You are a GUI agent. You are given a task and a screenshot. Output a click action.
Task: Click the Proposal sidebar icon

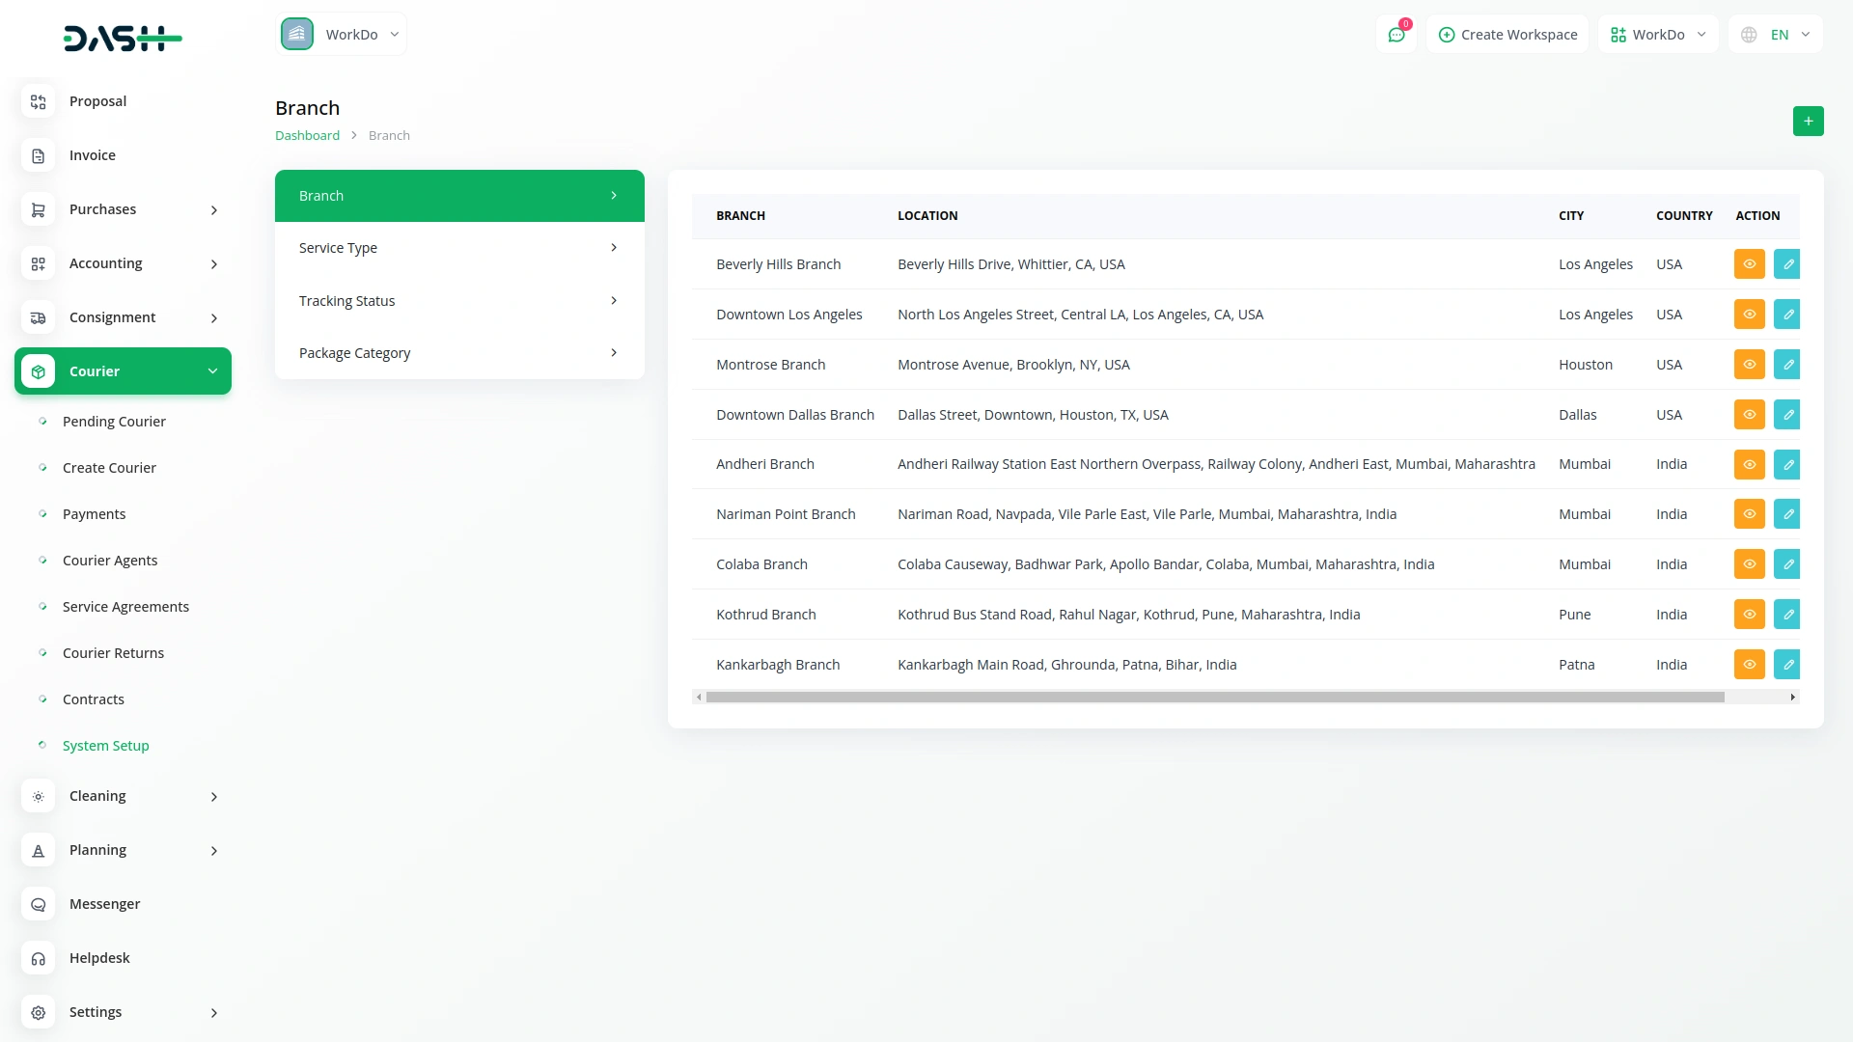tap(39, 101)
